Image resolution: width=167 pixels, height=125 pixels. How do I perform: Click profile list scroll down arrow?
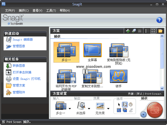pos(162,88)
